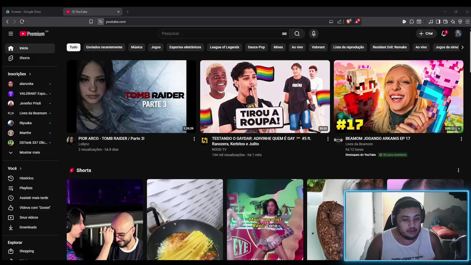
Task: Select the League of Legends chip
Action: [224, 47]
